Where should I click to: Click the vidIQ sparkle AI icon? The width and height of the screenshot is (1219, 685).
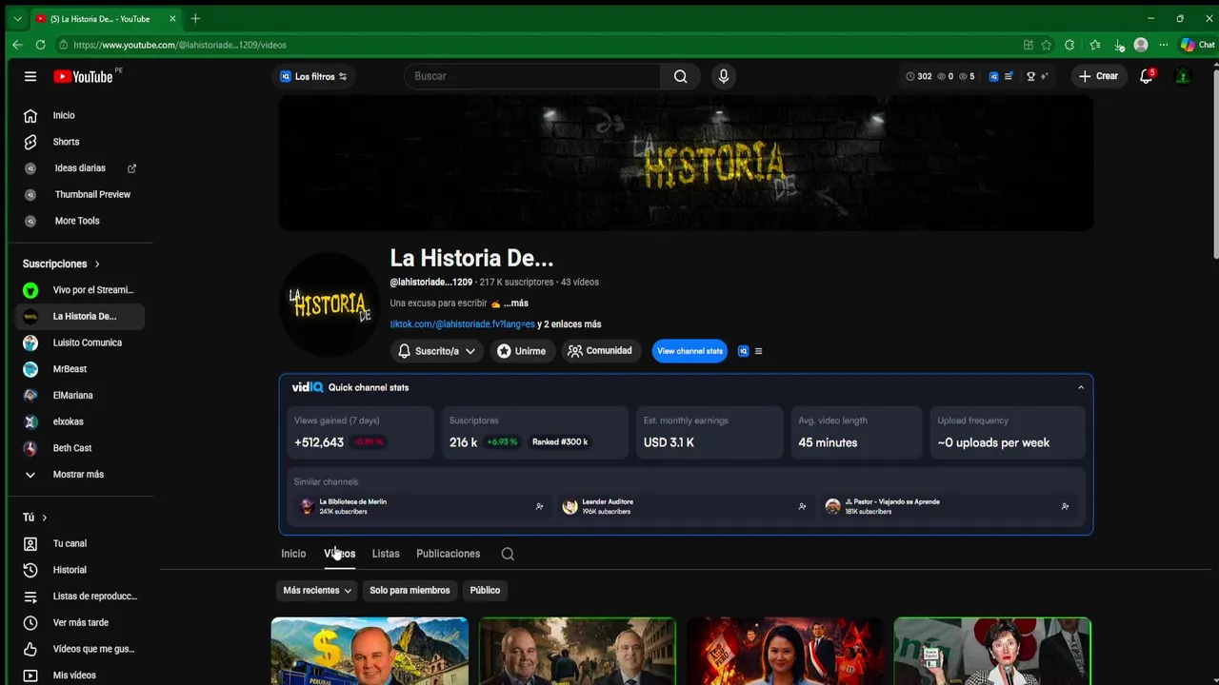(1045, 76)
